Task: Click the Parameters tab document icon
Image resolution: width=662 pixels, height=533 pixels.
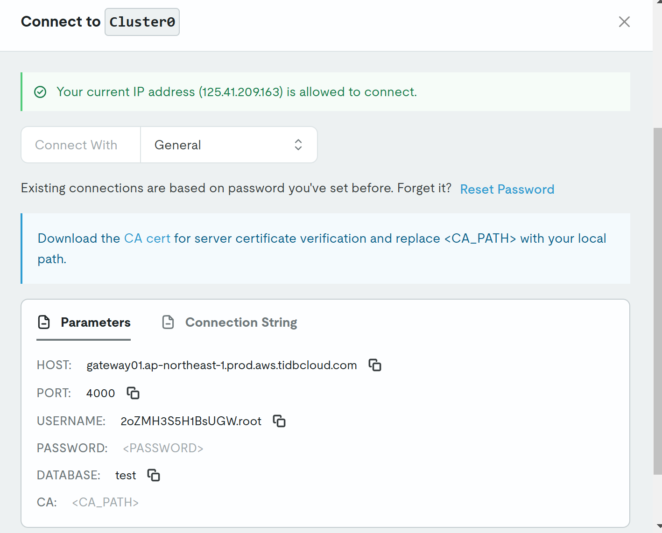Action: click(x=44, y=322)
